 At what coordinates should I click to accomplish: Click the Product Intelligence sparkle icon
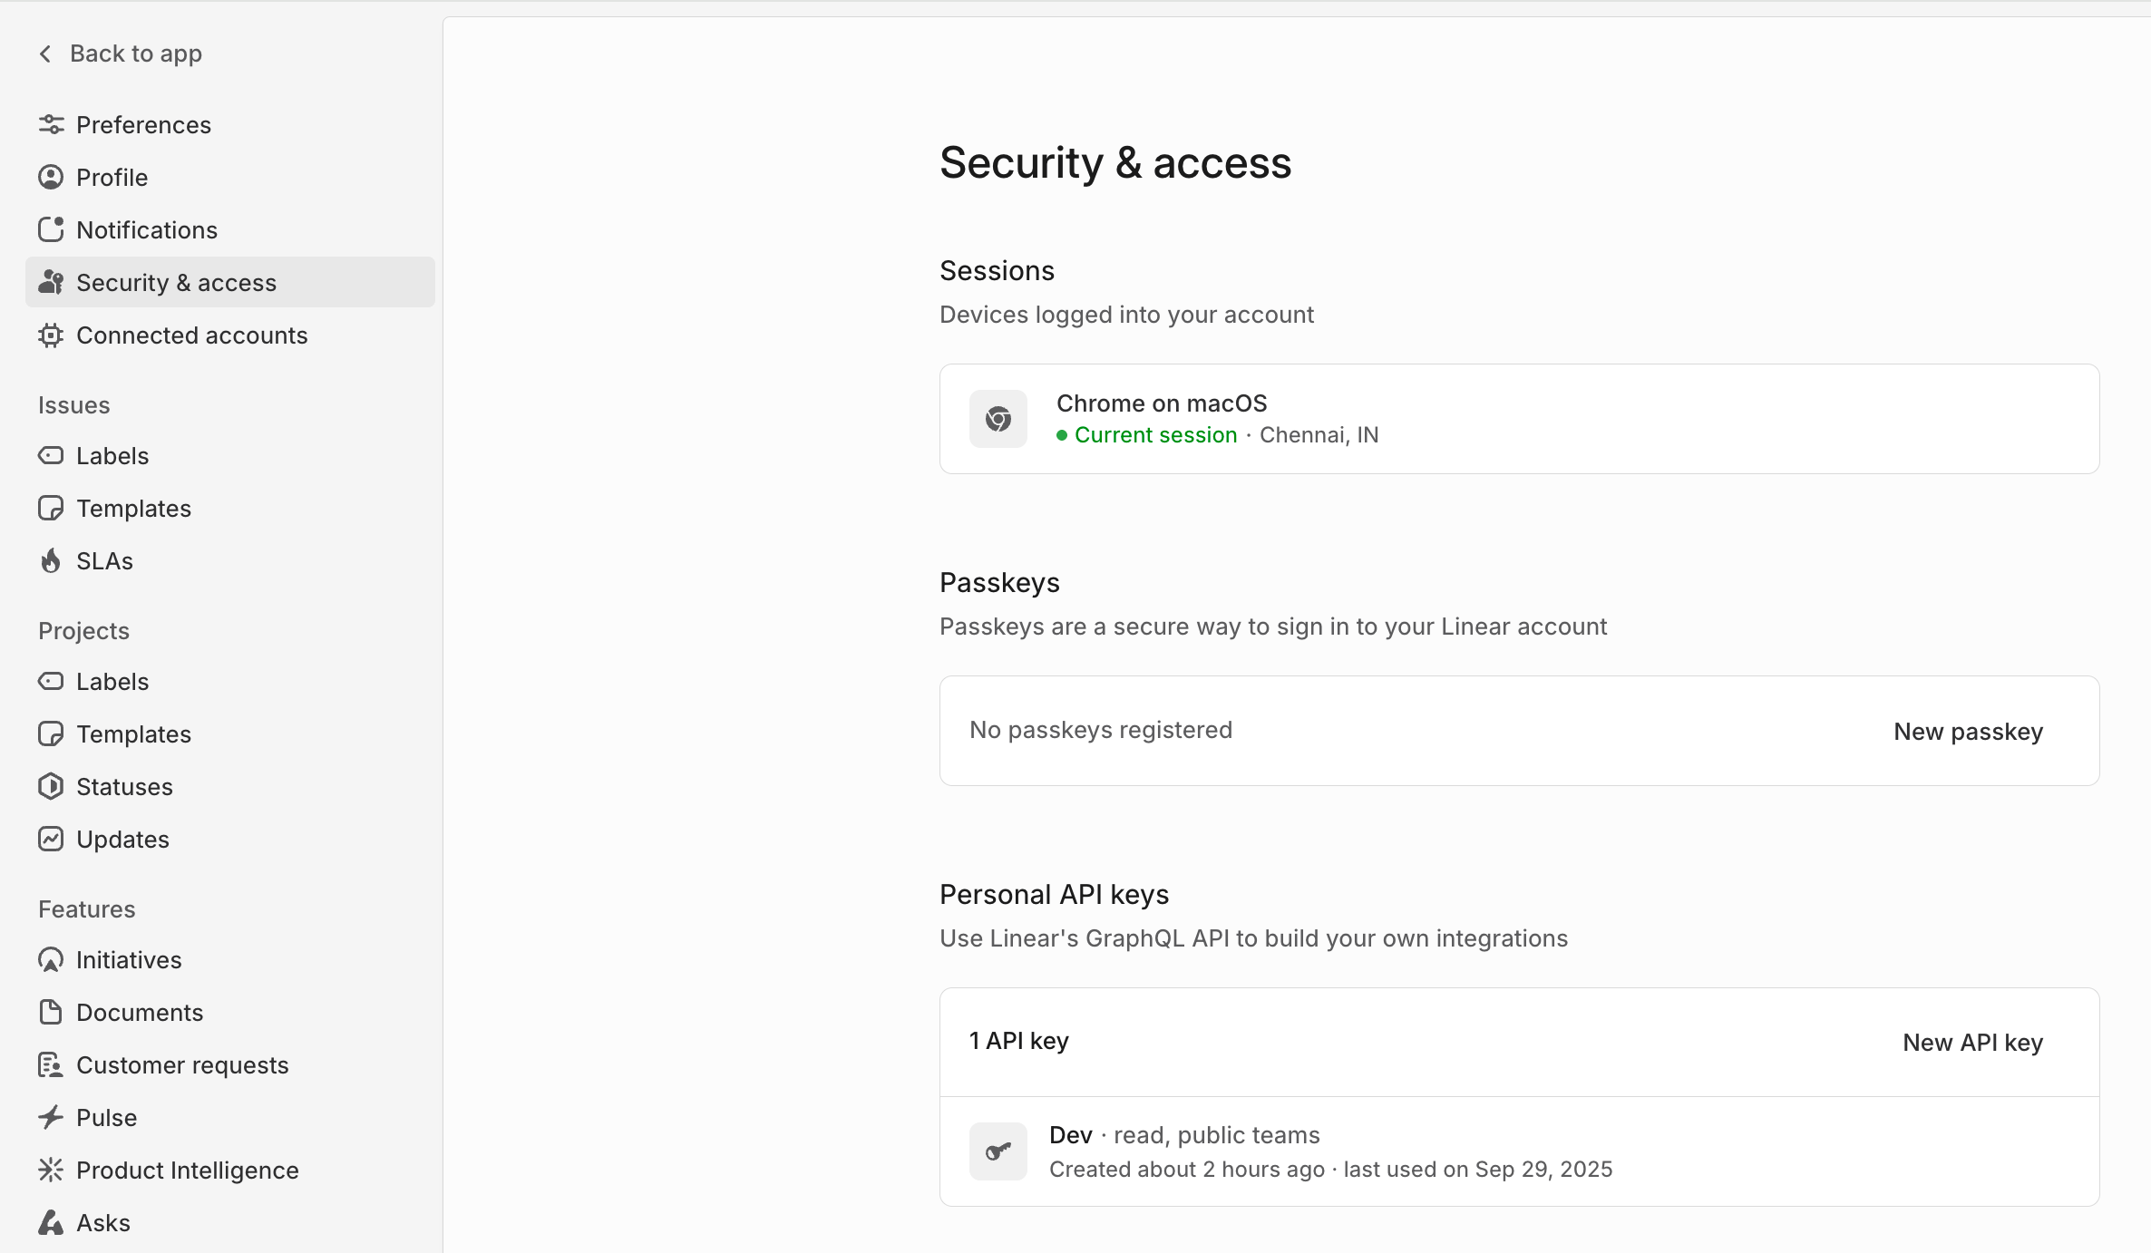pos(51,1170)
